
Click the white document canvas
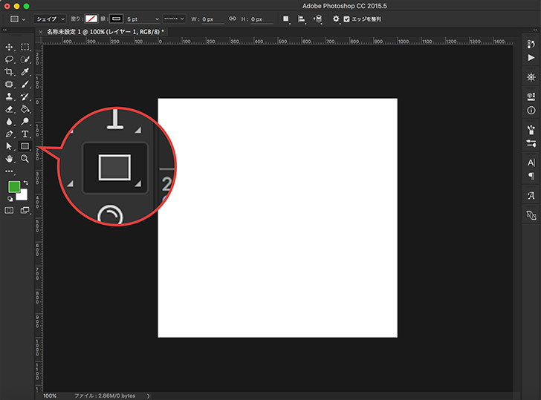[x=277, y=217]
